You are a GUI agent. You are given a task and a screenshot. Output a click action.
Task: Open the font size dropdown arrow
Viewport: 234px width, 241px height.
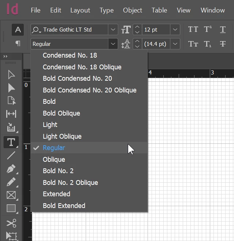[175, 29]
